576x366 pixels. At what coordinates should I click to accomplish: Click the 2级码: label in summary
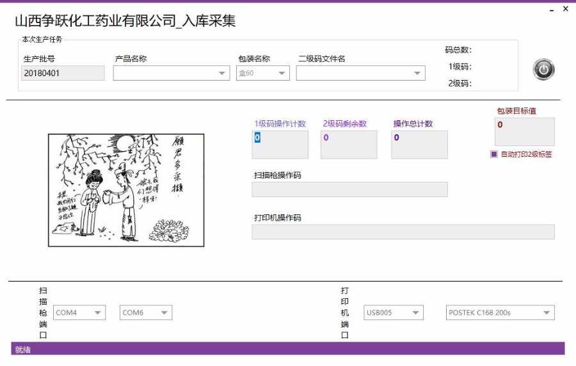(x=460, y=83)
